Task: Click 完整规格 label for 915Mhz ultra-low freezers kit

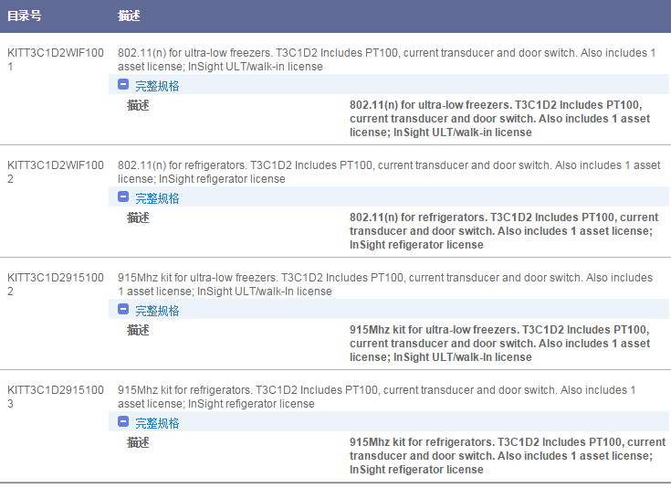Action: point(157,311)
